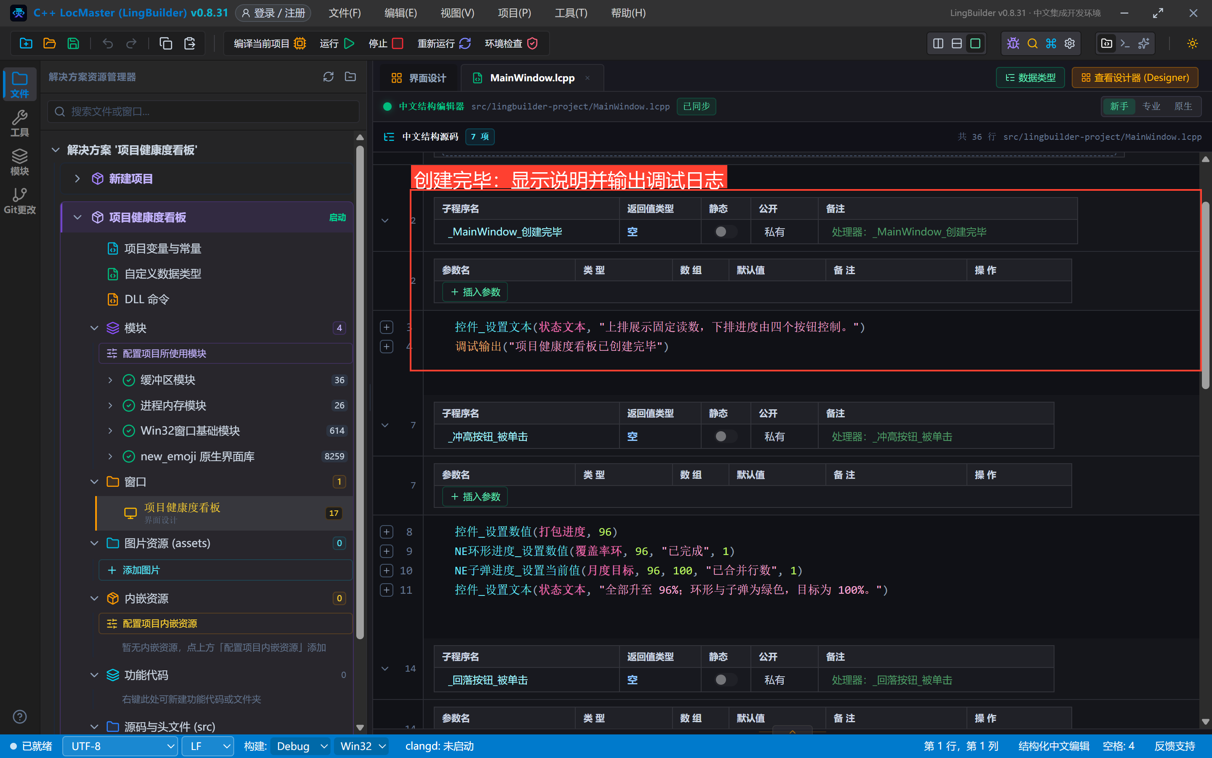
Task: Click the copy icon in toolbar
Action: (166, 44)
